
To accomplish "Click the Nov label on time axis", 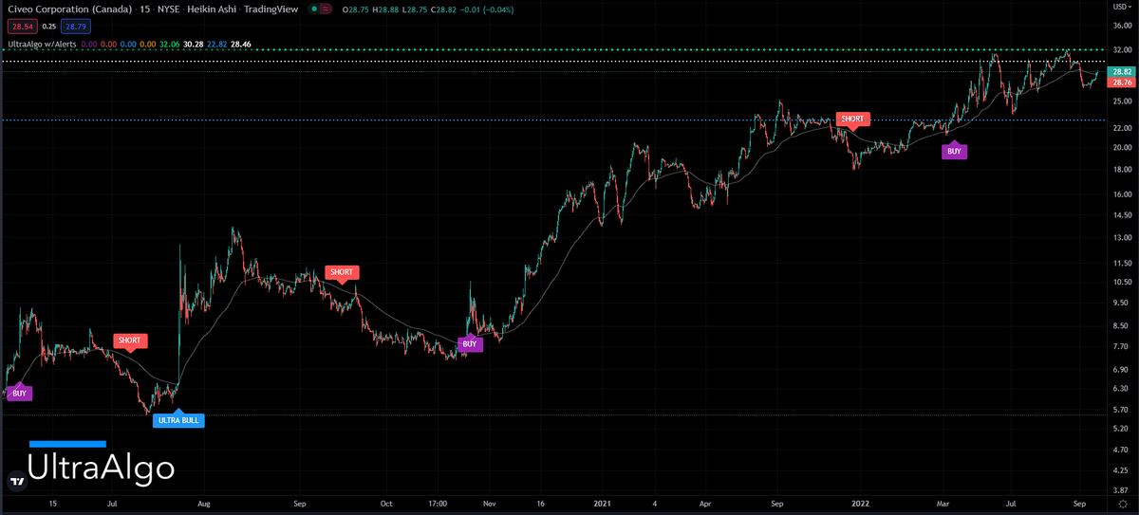I will coord(490,503).
